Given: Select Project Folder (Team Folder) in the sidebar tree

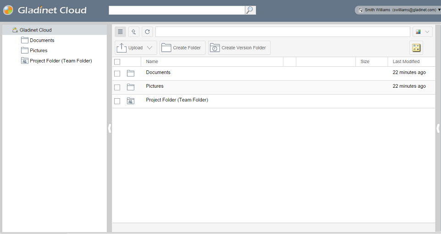Looking at the screenshot, I should click(x=61, y=61).
